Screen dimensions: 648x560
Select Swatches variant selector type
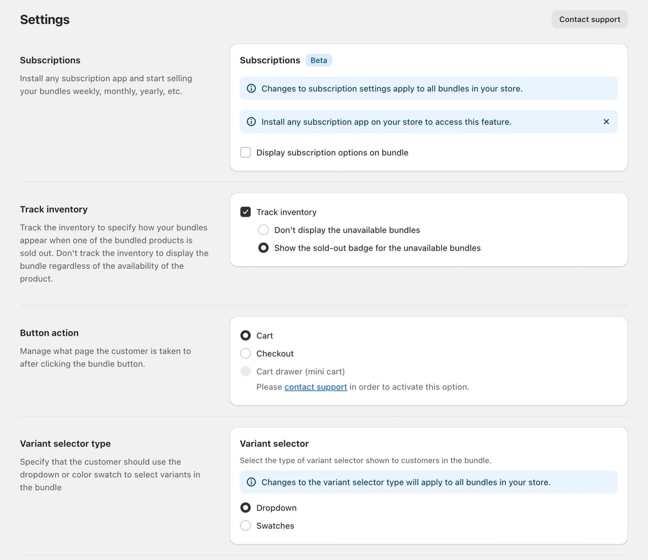coord(245,526)
